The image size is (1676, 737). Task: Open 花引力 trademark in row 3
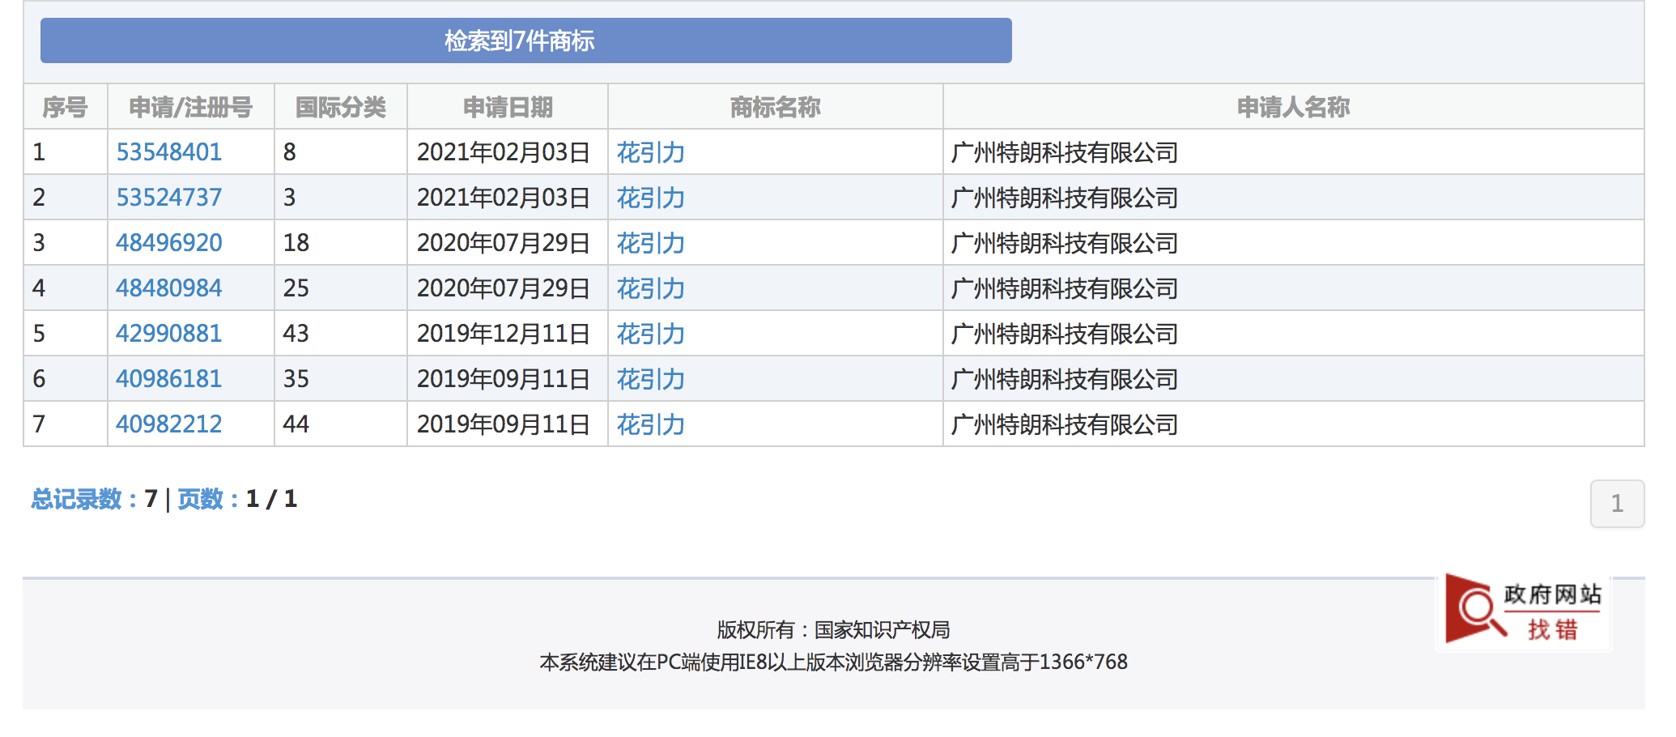651,243
